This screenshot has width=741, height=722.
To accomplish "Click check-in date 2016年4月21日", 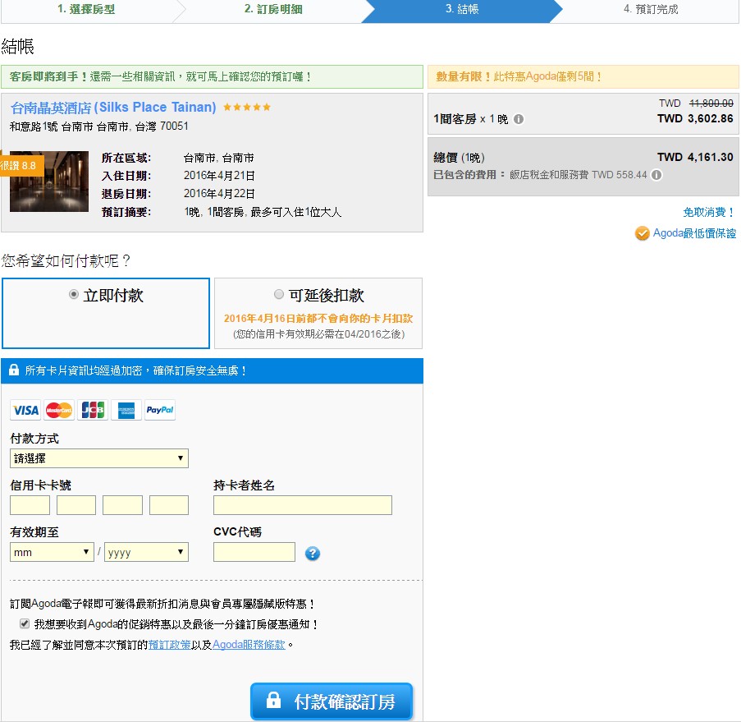I will (219, 176).
